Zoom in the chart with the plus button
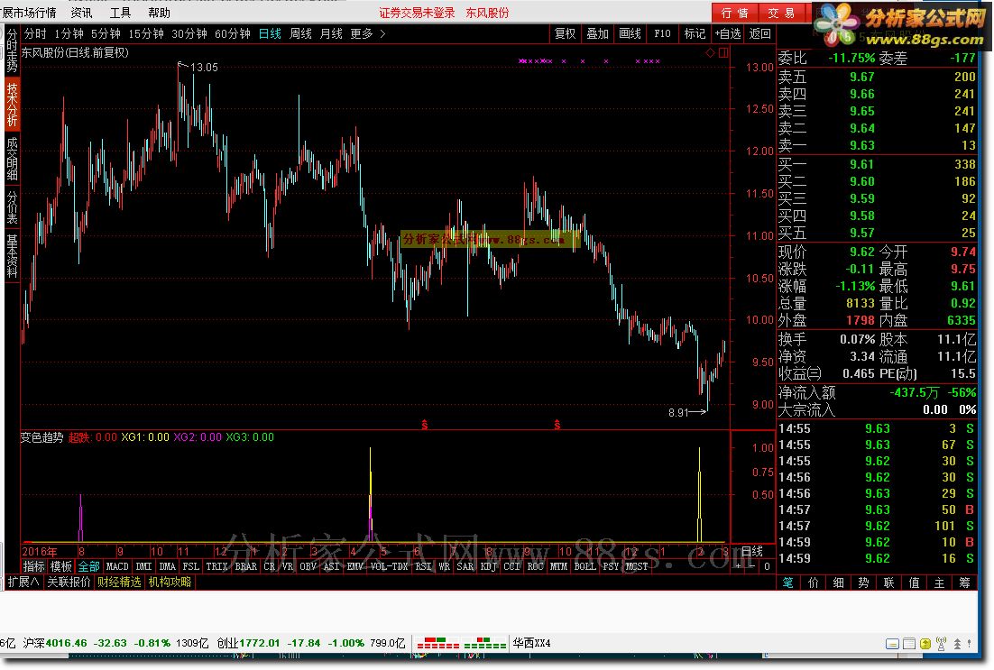Image resolution: width=994 pixels, height=670 pixels. (738, 566)
